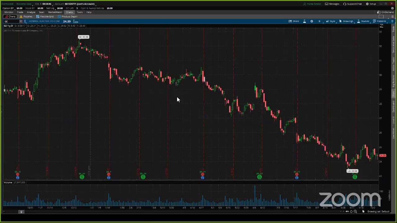The width and height of the screenshot is (397, 223).
Task: Click the flask icon beside Share
Action: coord(304,21)
